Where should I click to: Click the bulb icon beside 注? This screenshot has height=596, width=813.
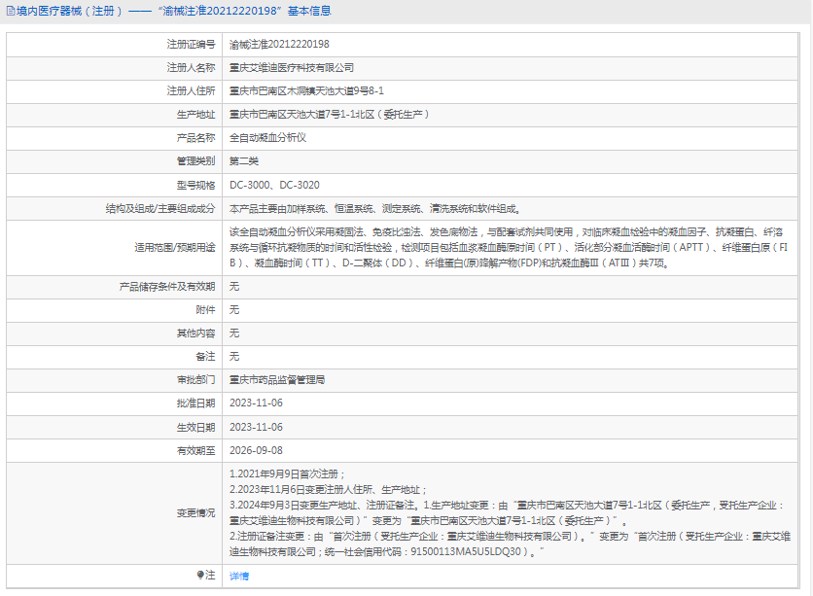point(200,575)
